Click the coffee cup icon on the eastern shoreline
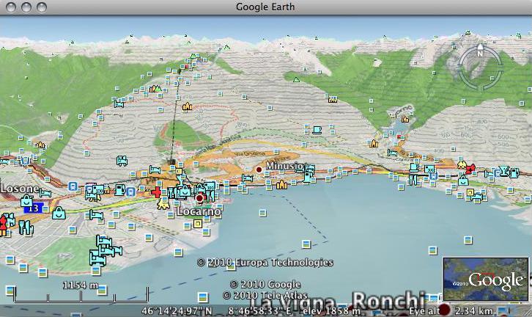This screenshot has width=532, height=317. pos(414,167)
